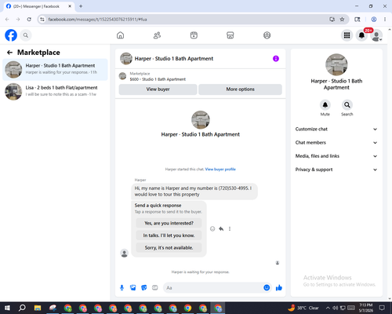Screen dimensions: 392x314
Task: Click the Mute bell icon in chat details
Action: coord(325,105)
